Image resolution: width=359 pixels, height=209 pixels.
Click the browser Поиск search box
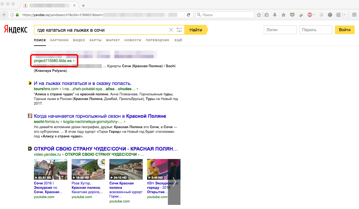224,15
